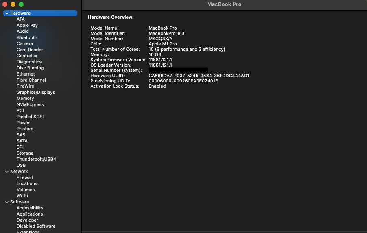Select Applications under Software

point(30,214)
